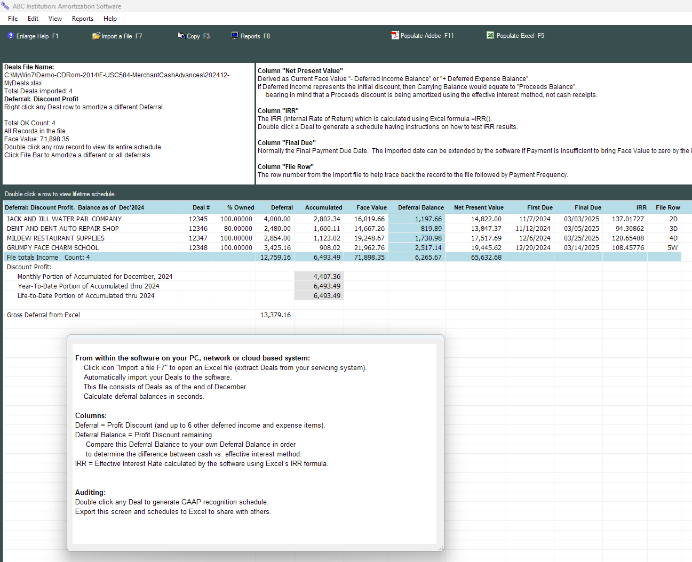The height and width of the screenshot is (562, 692).
Task: Click the resize grip of help popup
Action: 440,548
